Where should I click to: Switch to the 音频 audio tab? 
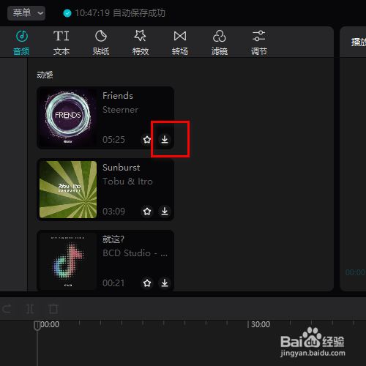coord(21,43)
